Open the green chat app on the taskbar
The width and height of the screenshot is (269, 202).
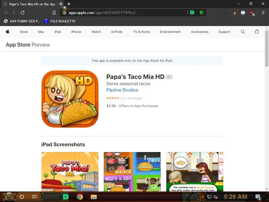click(66, 197)
